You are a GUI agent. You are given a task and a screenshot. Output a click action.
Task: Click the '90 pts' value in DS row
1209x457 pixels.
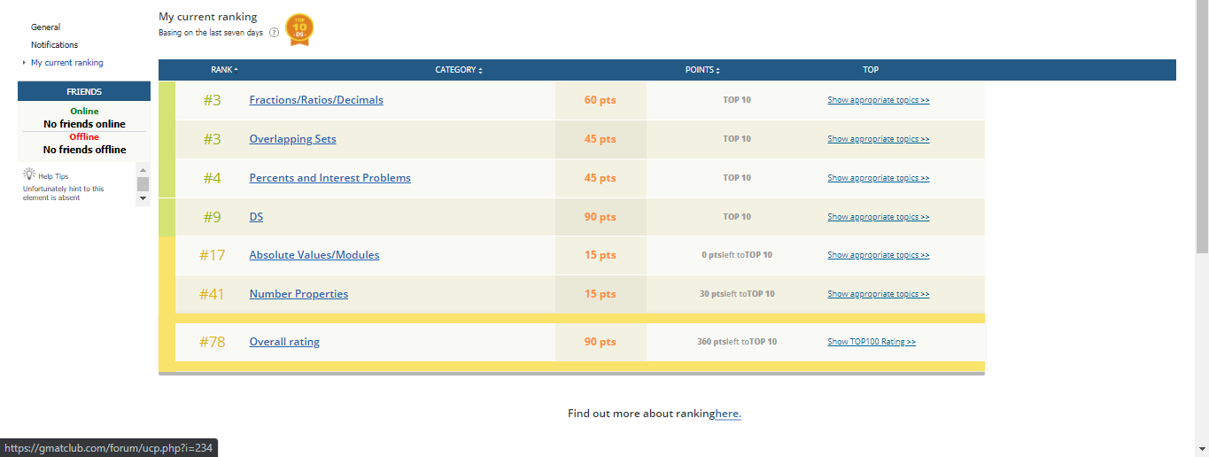(x=601, y=217)
